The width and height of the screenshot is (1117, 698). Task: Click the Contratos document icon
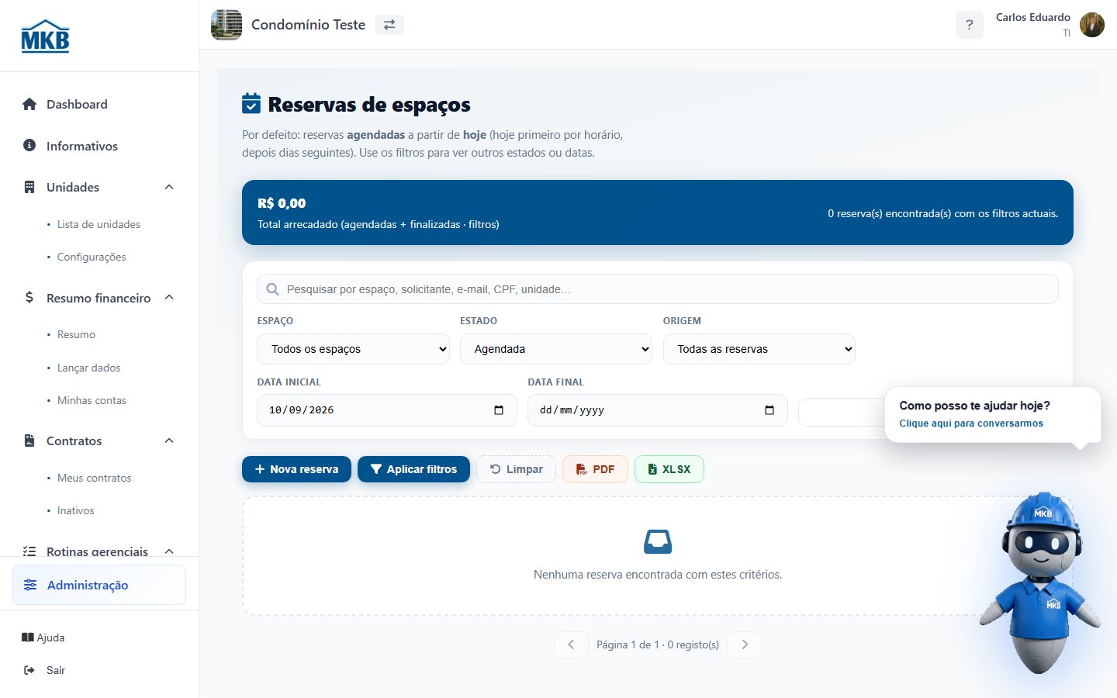click(29, 441)
